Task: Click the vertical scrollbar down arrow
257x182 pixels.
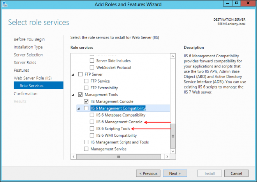Action: click(x=173, y=152)
